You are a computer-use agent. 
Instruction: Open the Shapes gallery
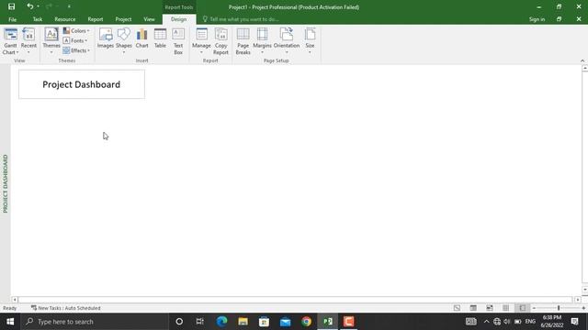123,40
